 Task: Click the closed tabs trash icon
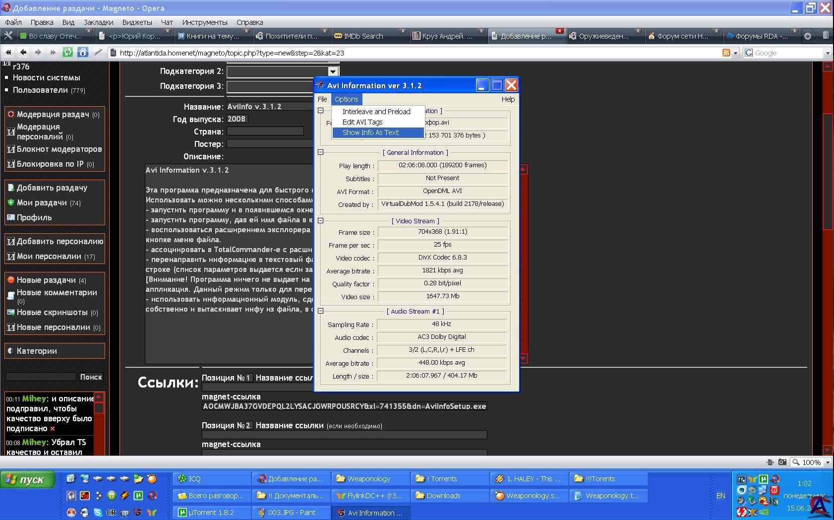tap(826, 36)
